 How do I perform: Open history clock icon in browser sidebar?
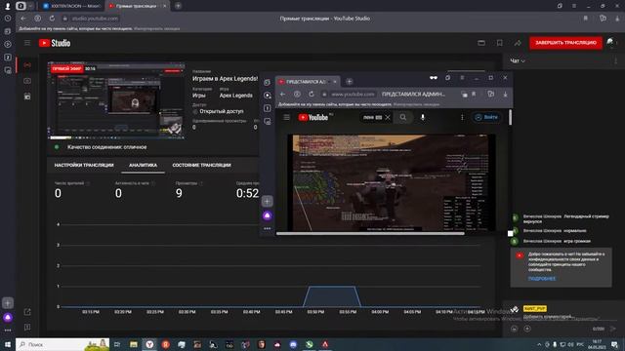click(x=8, y=19)
